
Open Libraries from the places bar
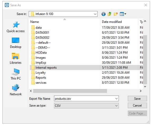point(16,59)
